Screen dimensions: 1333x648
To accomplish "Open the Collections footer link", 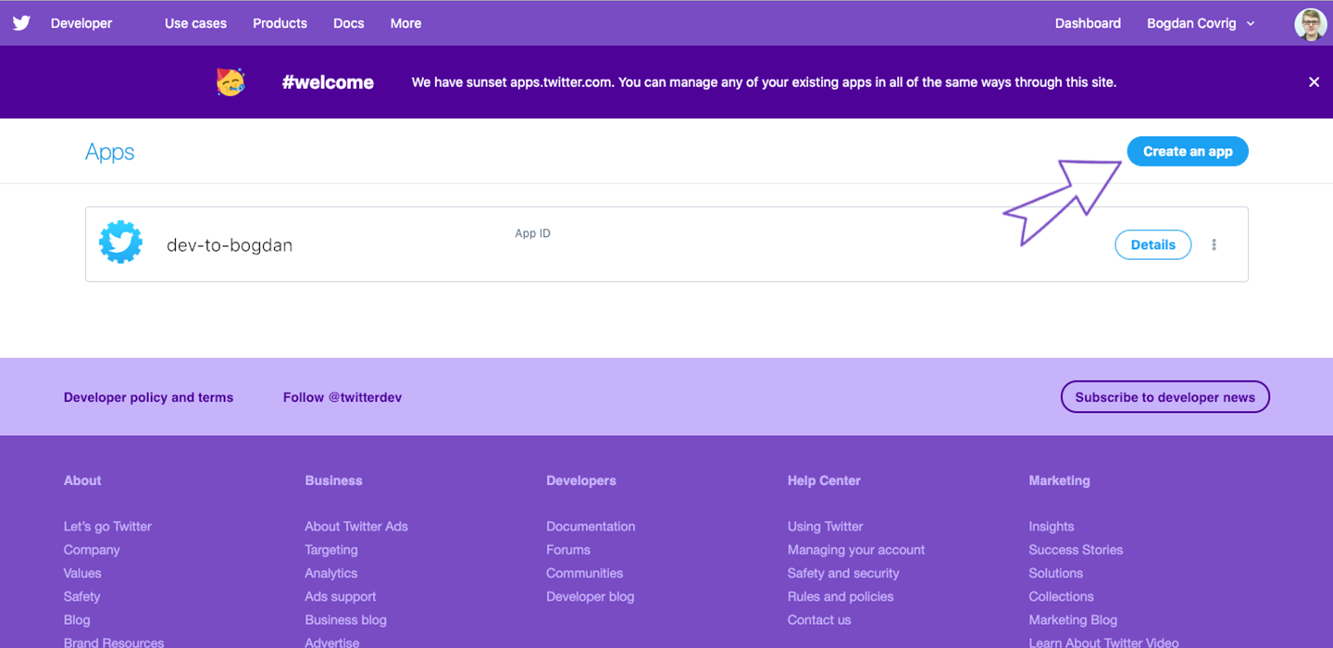I will coord(1062,596).
